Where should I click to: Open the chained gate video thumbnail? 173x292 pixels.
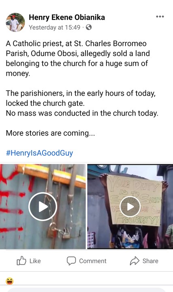(43, 206)
